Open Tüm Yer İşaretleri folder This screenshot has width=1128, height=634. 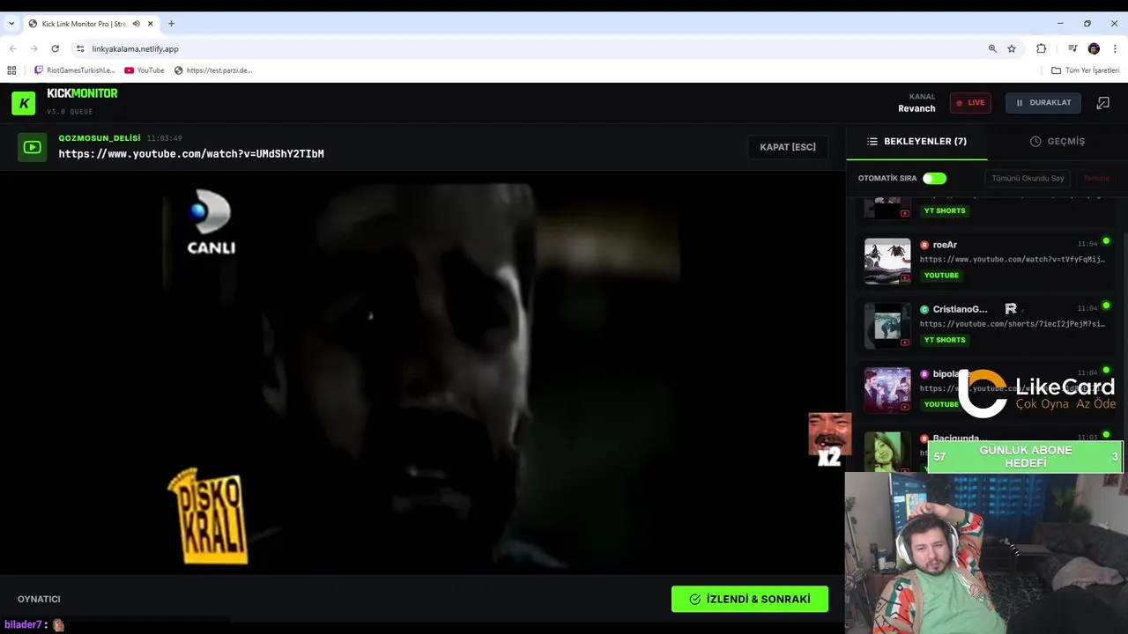[x=1086, y=70]
